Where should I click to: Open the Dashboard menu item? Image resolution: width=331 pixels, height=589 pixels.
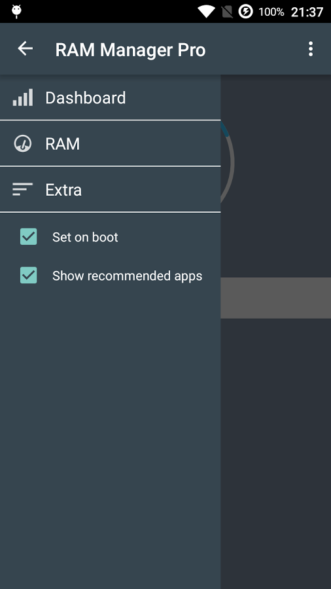[x=111, y=98]
